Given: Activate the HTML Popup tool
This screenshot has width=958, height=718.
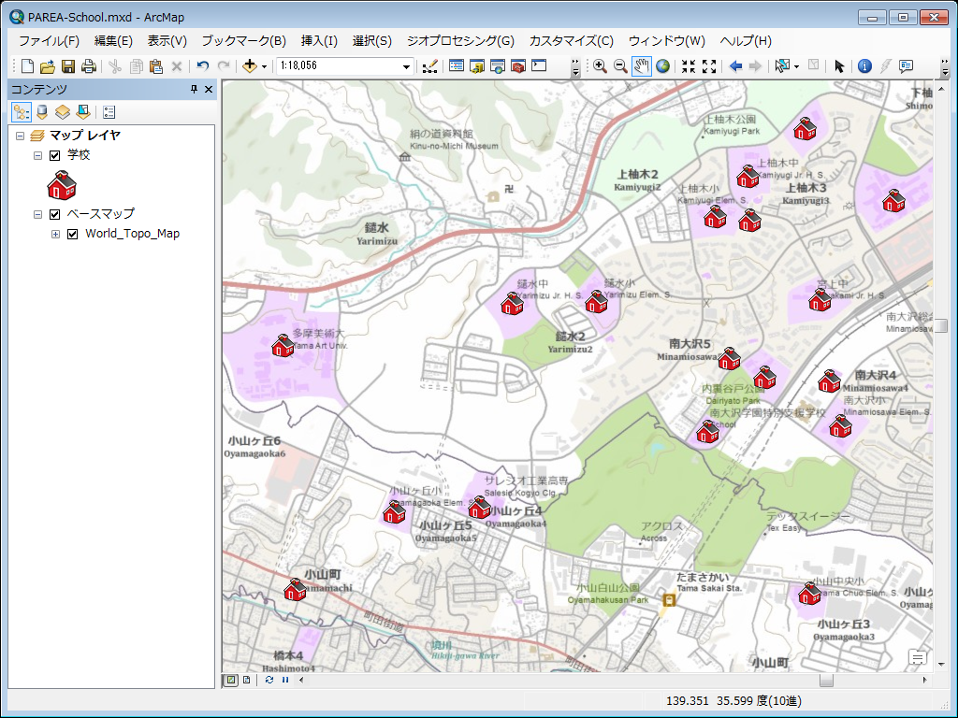Looking at the screenshot, I should point(906,66).
